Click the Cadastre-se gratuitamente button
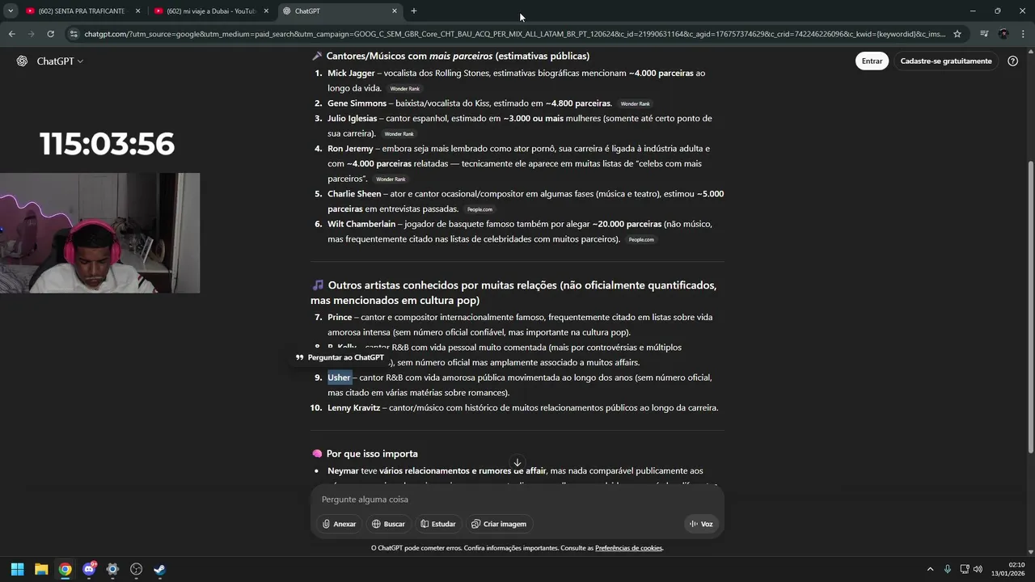The width and height of the screenshot is (1035, 582). click(x=946, y=61)
